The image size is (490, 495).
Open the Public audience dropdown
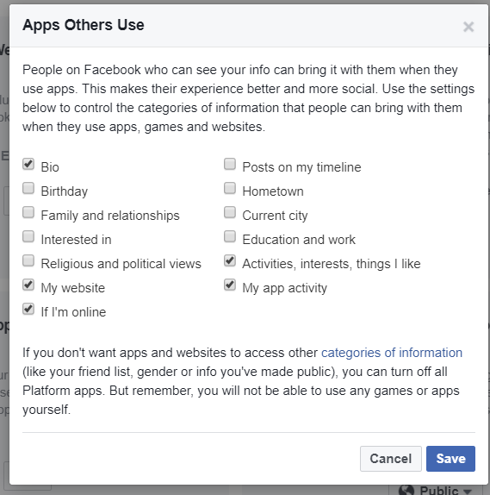[438, 490]
